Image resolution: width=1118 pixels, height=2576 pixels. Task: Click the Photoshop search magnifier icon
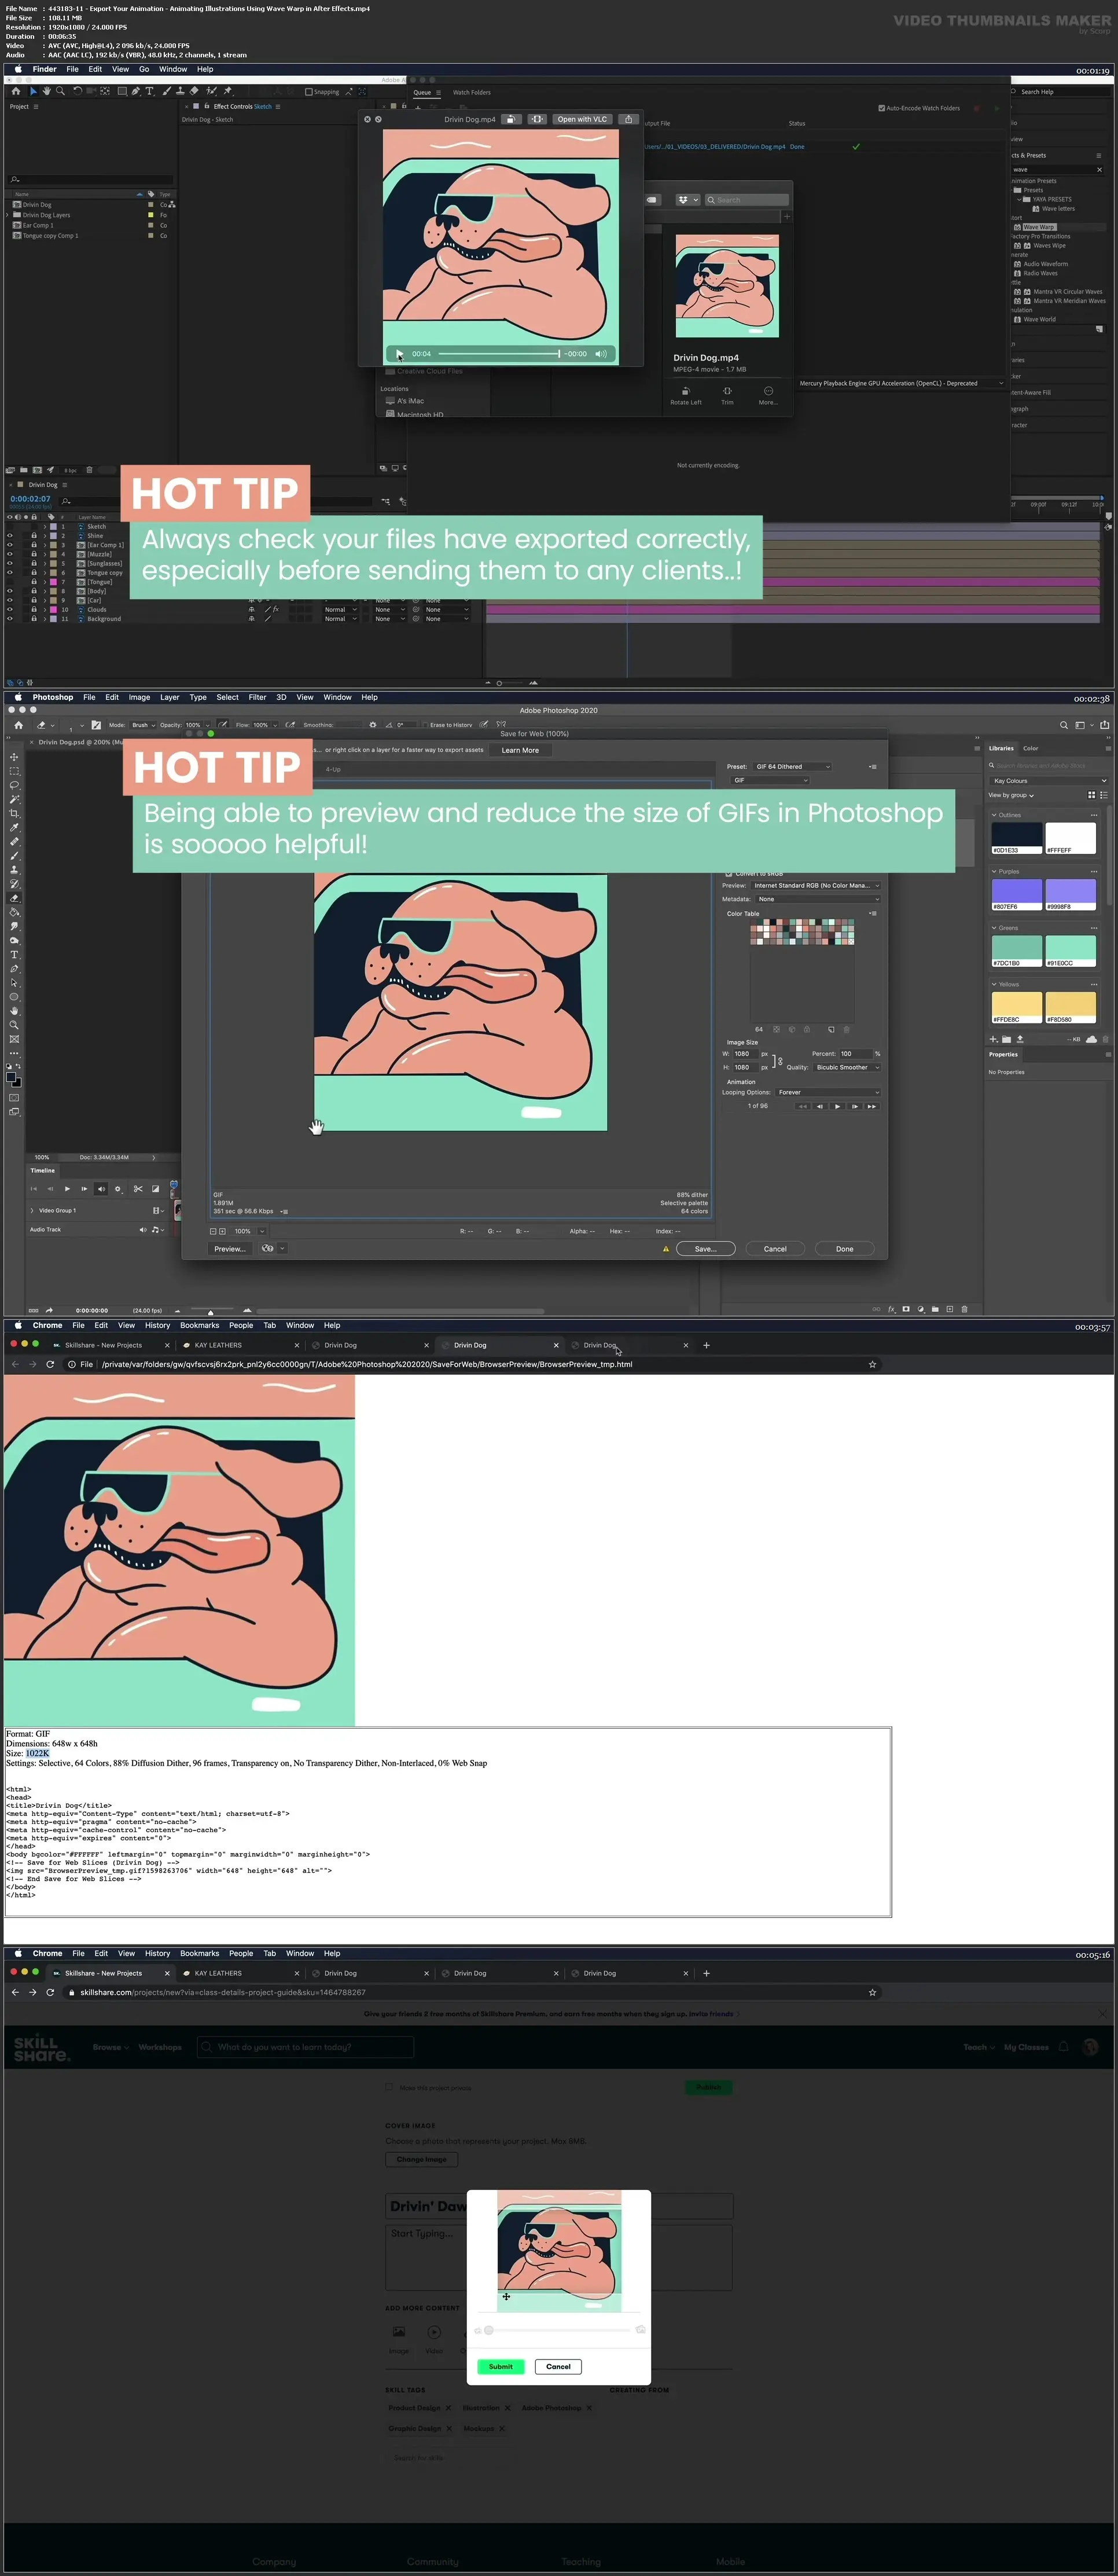click(1064, 725)
